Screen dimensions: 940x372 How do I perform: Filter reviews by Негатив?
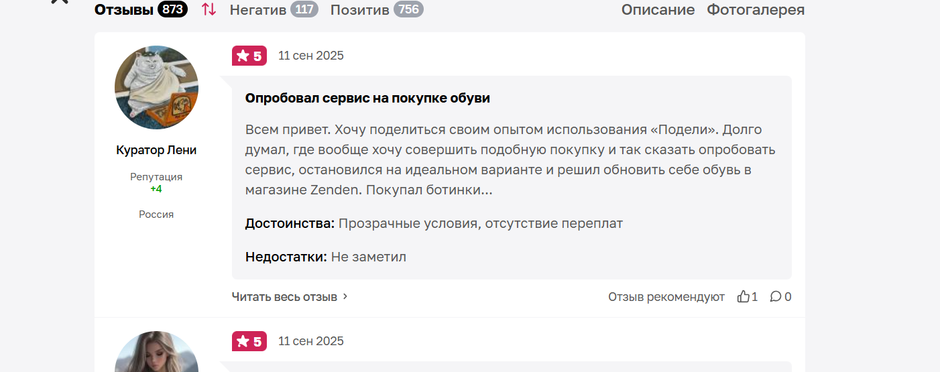click(x=258, y=9)
